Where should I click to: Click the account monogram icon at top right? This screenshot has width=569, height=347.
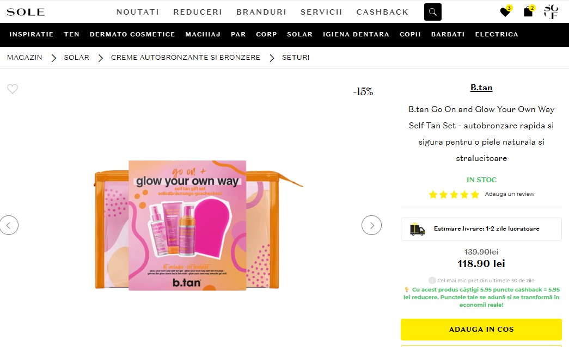tap(551, 12)
